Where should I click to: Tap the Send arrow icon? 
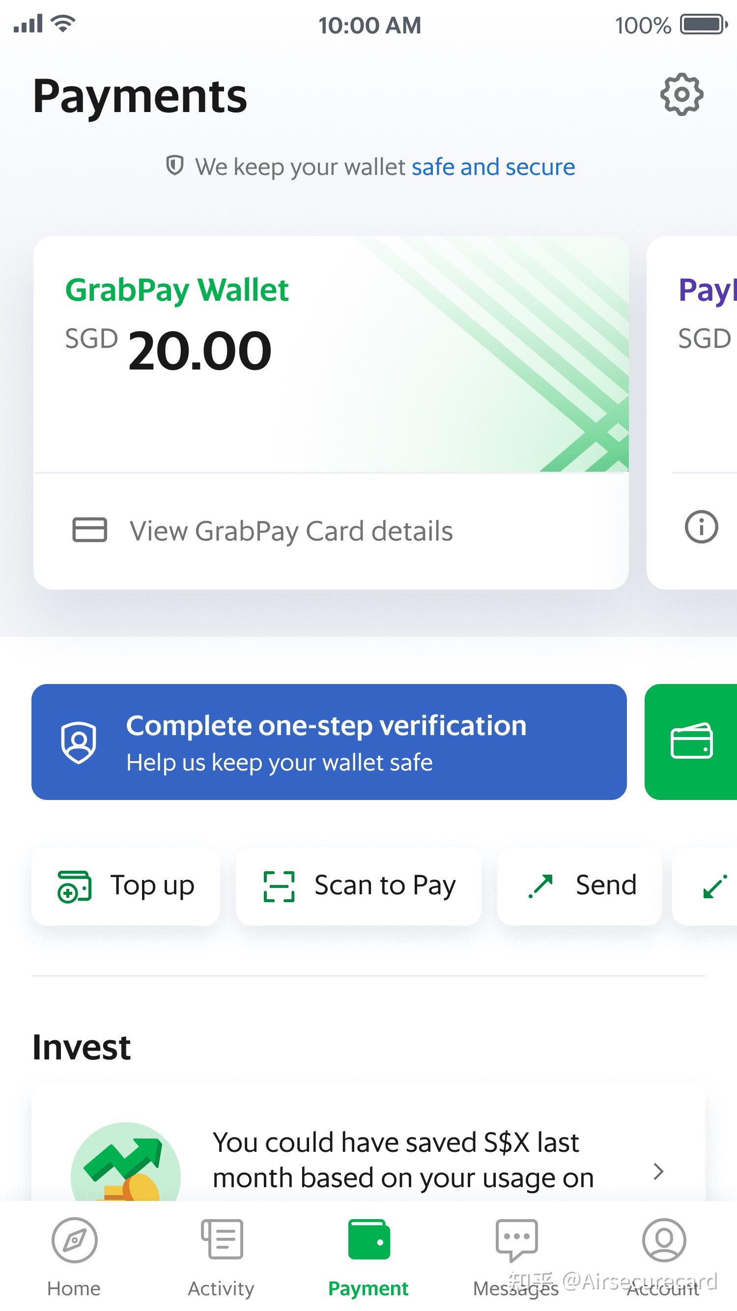tap(541, 884)
